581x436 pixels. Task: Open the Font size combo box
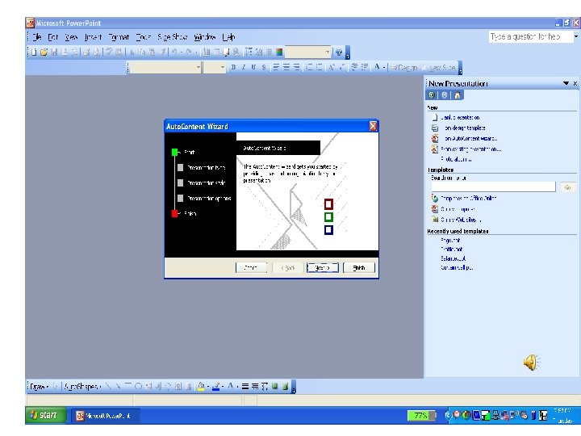click(214, 67)
